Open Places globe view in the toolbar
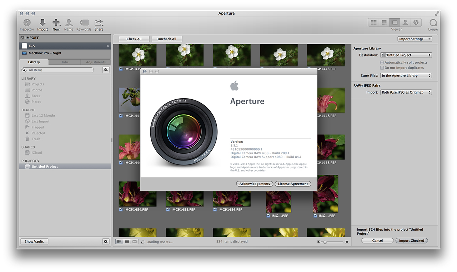The image size is (457, 272). click(x=416, y=22)
